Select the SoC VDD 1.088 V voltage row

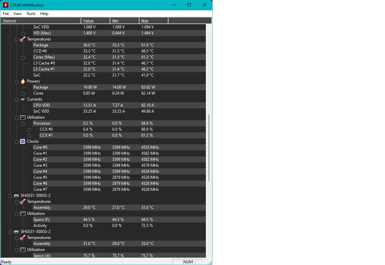coord(119,27)
